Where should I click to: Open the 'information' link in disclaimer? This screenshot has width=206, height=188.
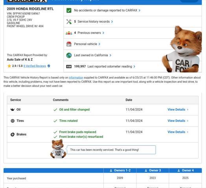[x=76, y=78]
